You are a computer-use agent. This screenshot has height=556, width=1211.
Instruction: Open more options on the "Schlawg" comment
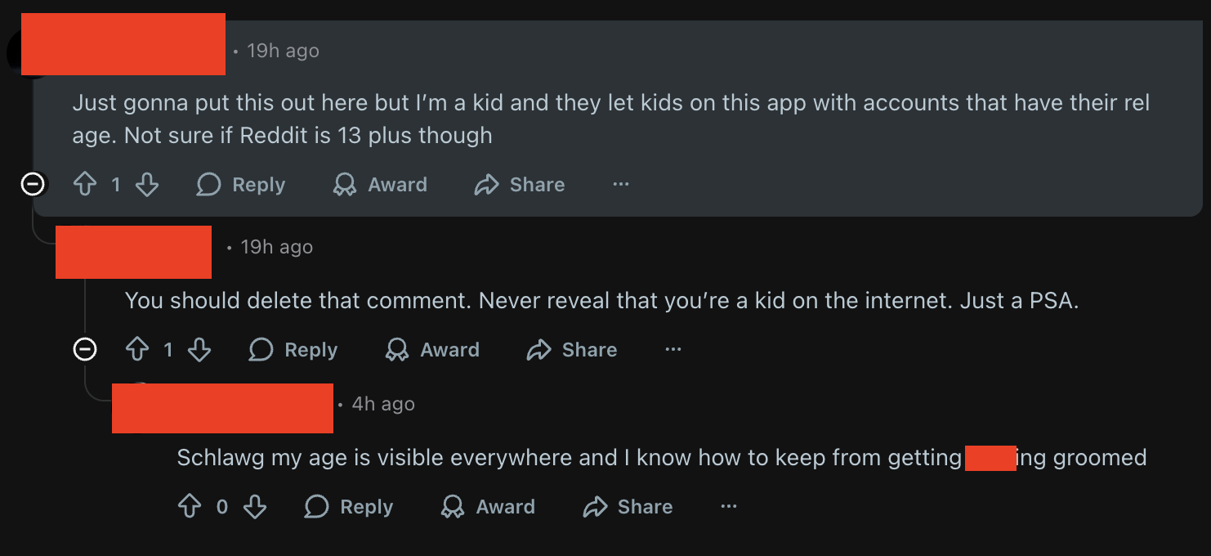[729, 507]
